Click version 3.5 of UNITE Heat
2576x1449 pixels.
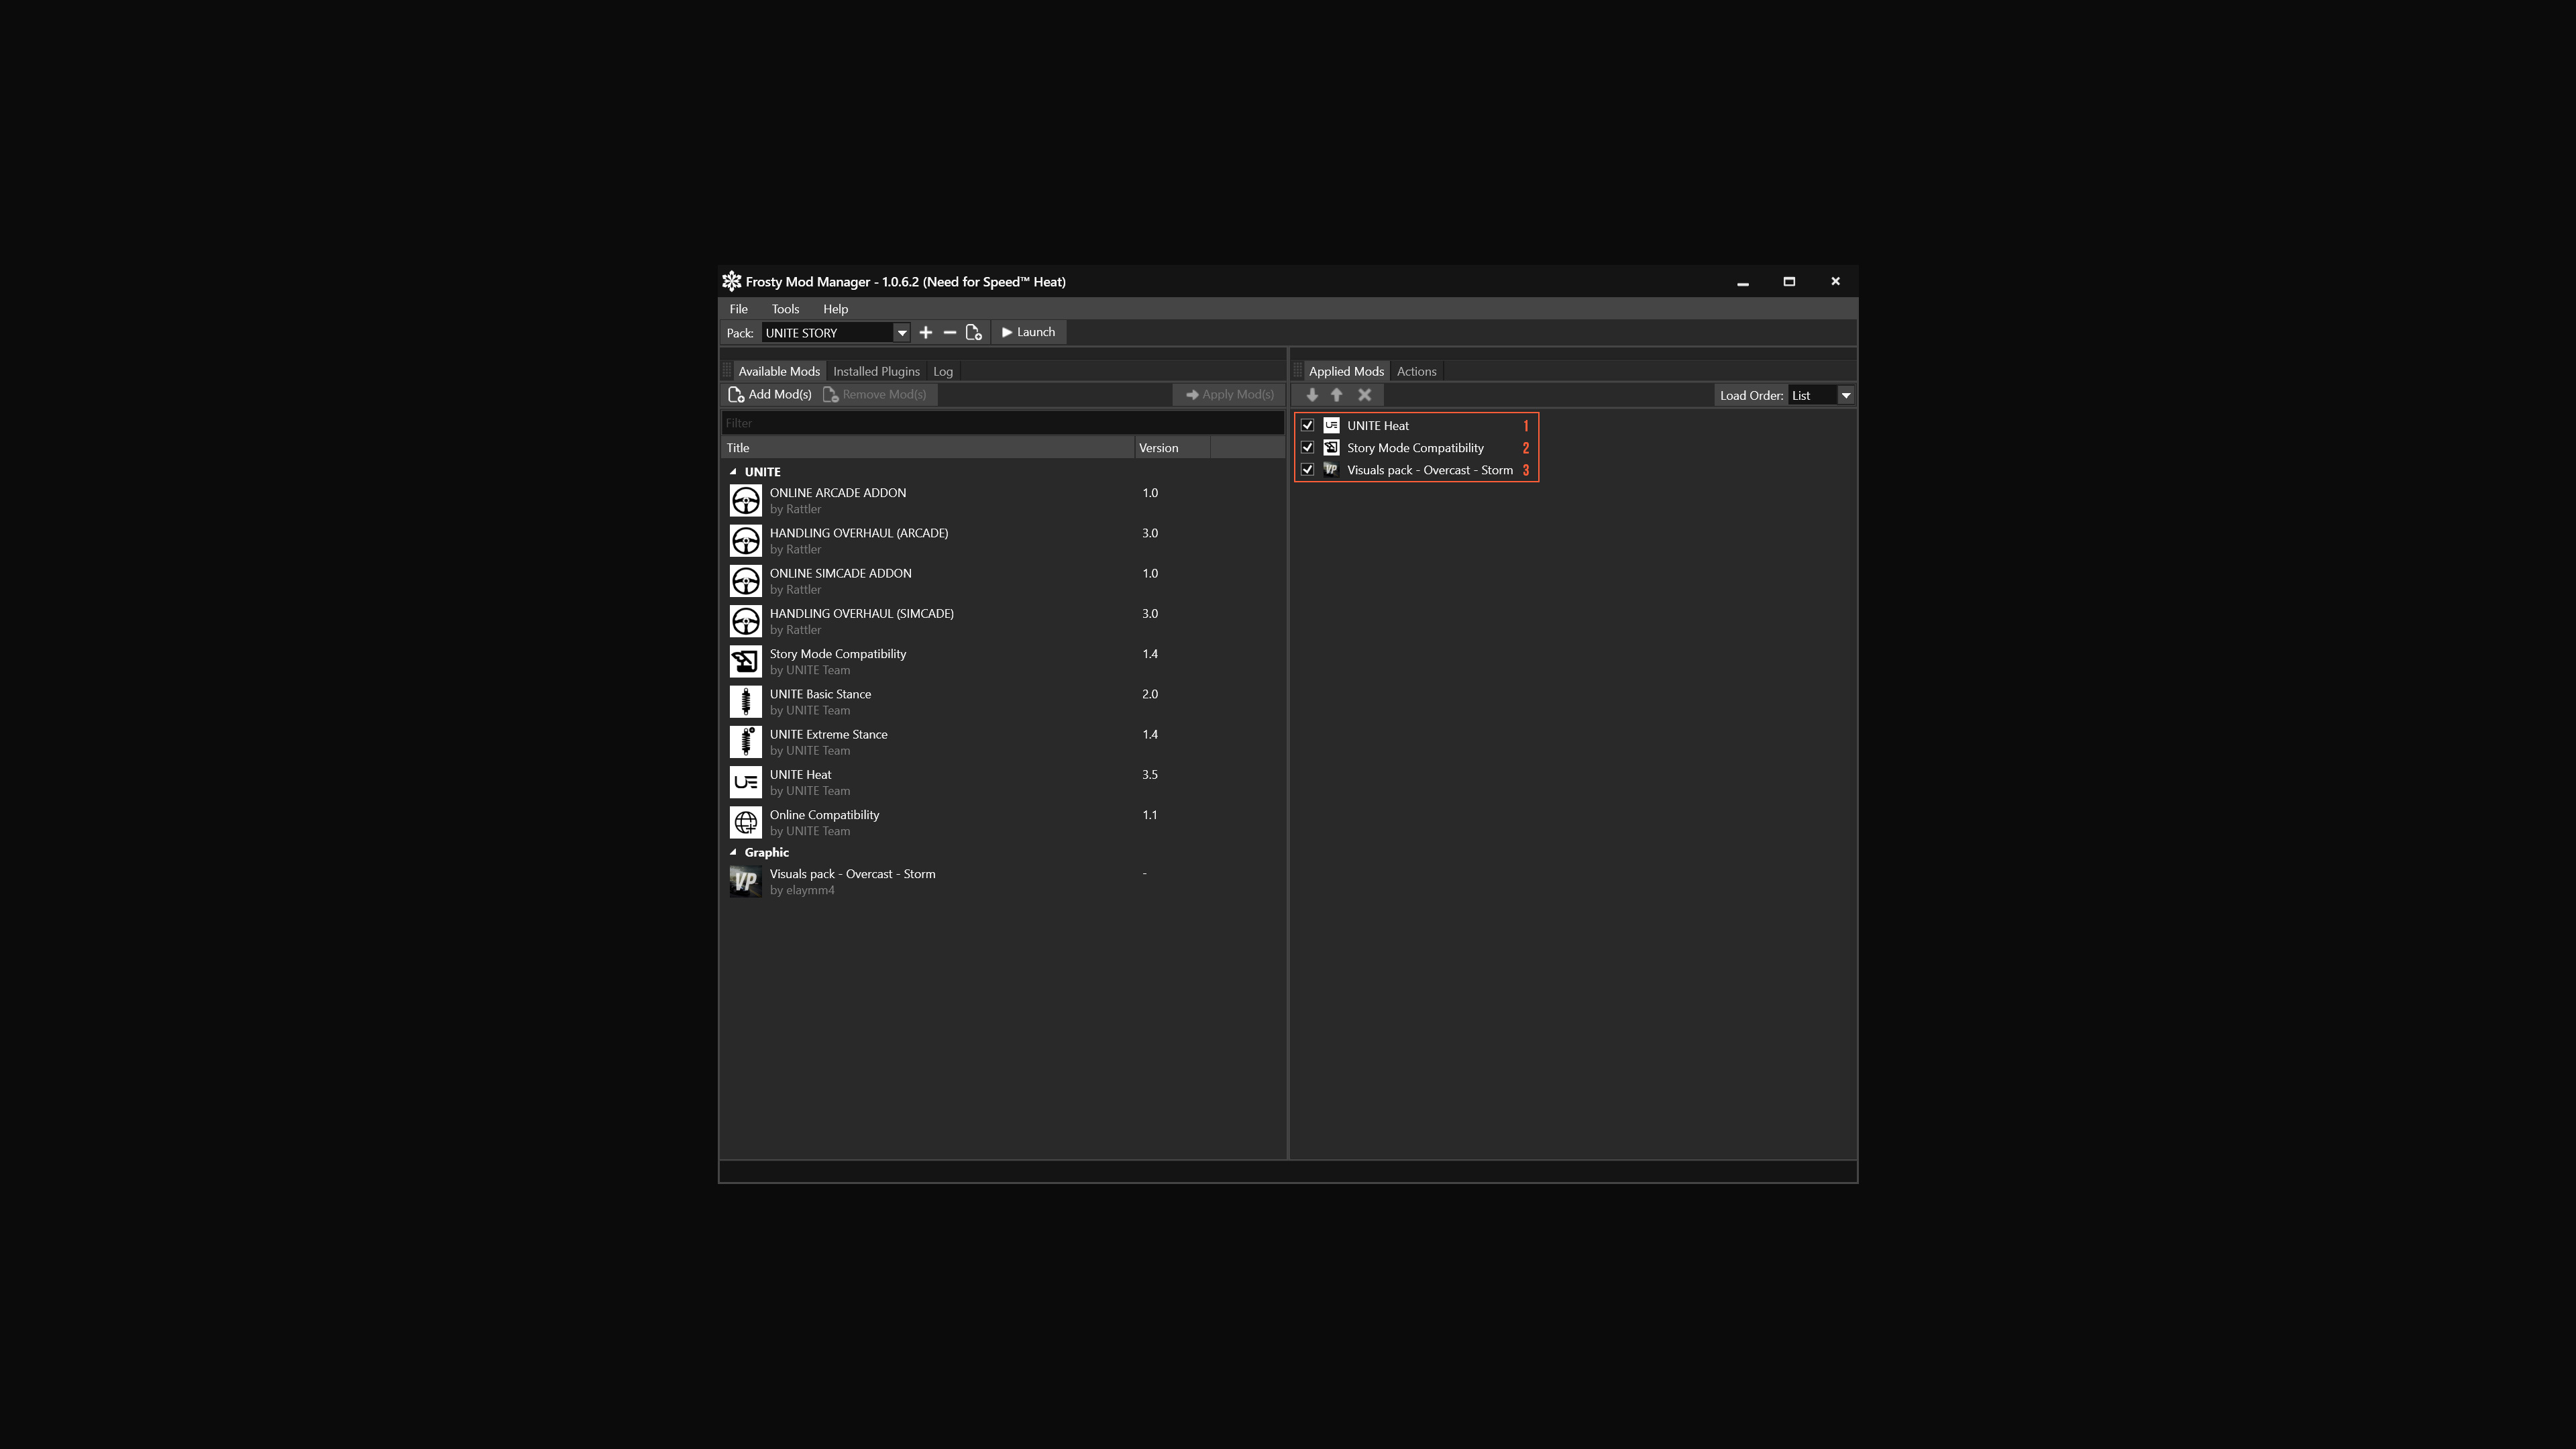(1150, 775)
